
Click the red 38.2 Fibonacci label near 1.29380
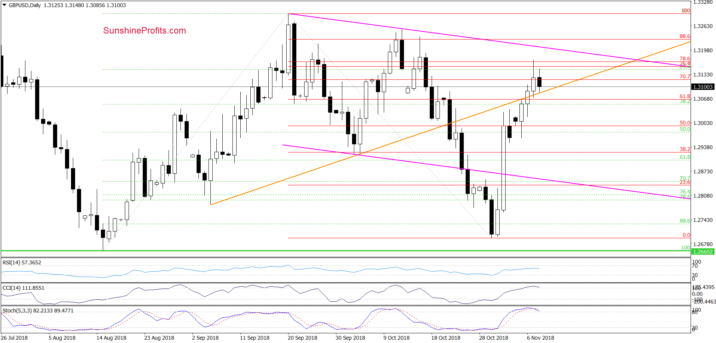pos(685,149)
